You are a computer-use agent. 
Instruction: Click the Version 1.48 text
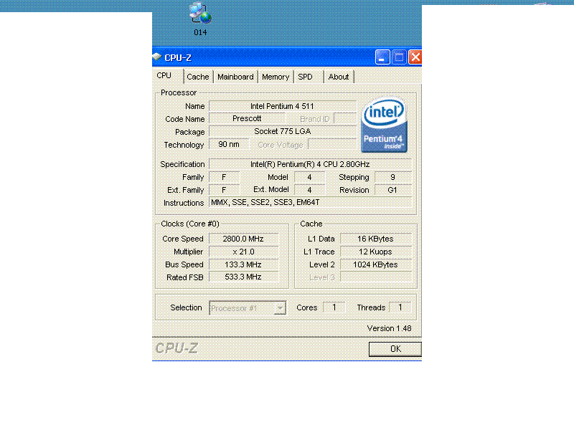[x=389, y=328]
